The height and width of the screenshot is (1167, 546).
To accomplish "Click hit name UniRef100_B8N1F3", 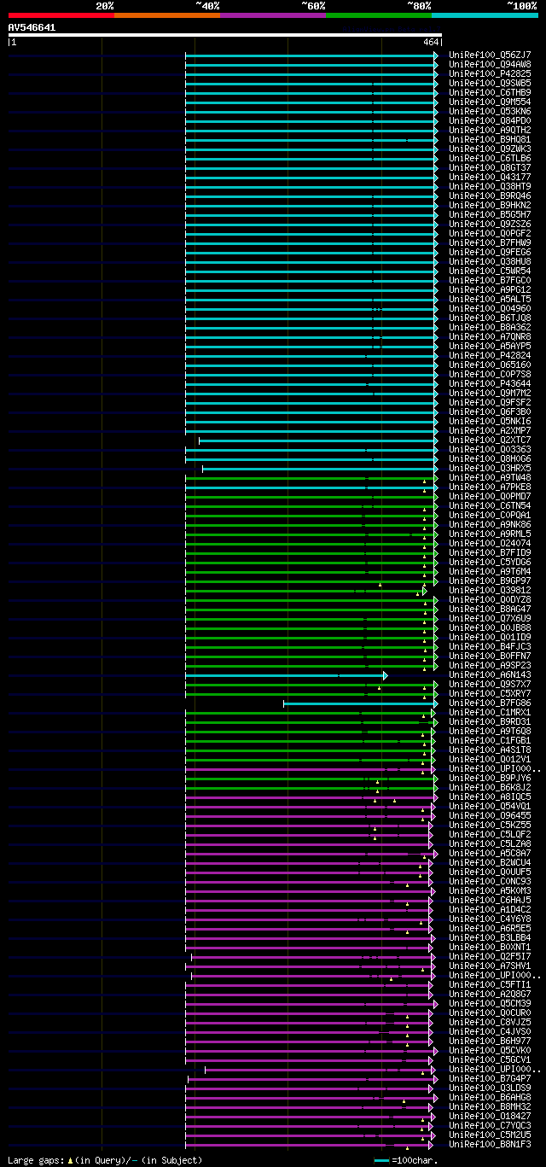I will 490,1144.
